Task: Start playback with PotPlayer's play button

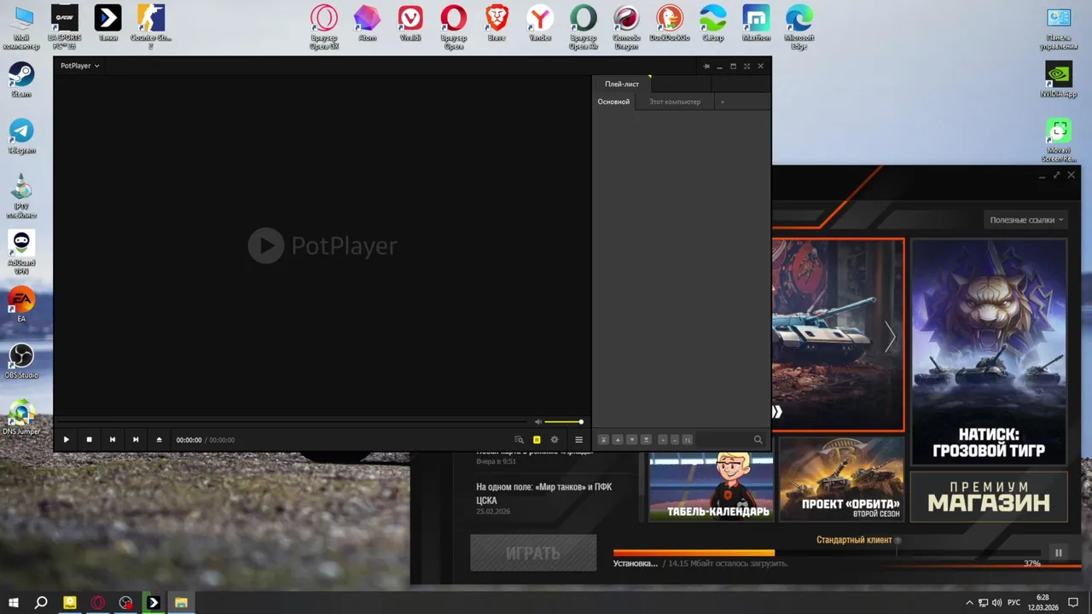Action: (66, 440)
